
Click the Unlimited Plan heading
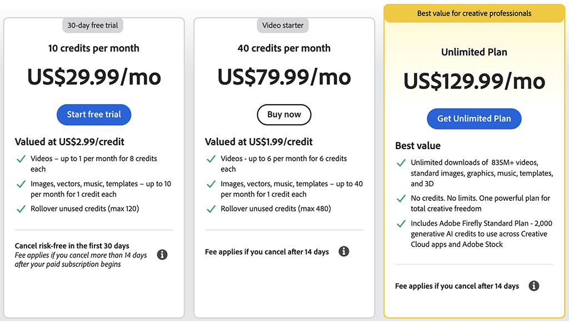click(474, 52)
